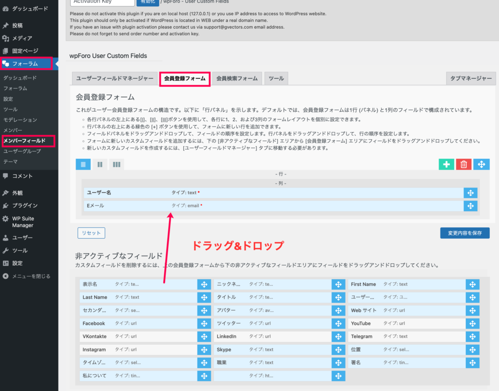The height and width of the screenshot is (391, 499).
Task: Open WP Suite Manager menu item
Action: (x=29, y=222)
